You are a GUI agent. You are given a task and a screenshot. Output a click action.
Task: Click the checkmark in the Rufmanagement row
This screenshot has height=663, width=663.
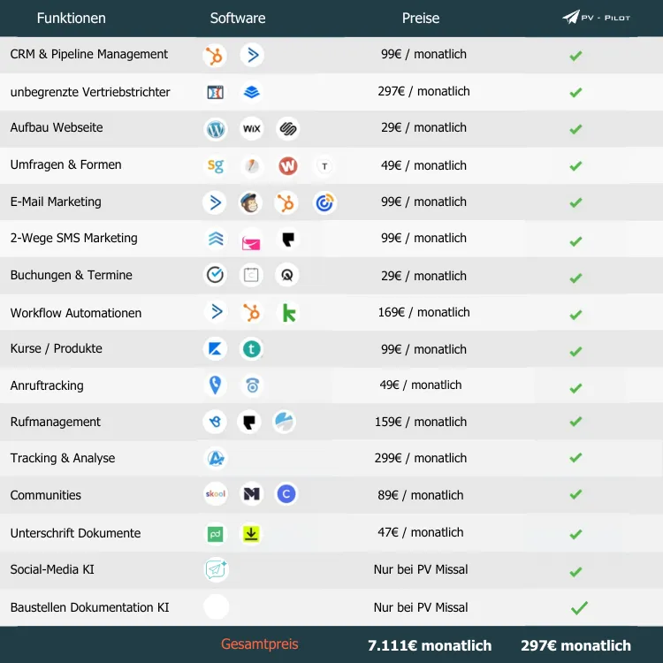tap(575, 422)
